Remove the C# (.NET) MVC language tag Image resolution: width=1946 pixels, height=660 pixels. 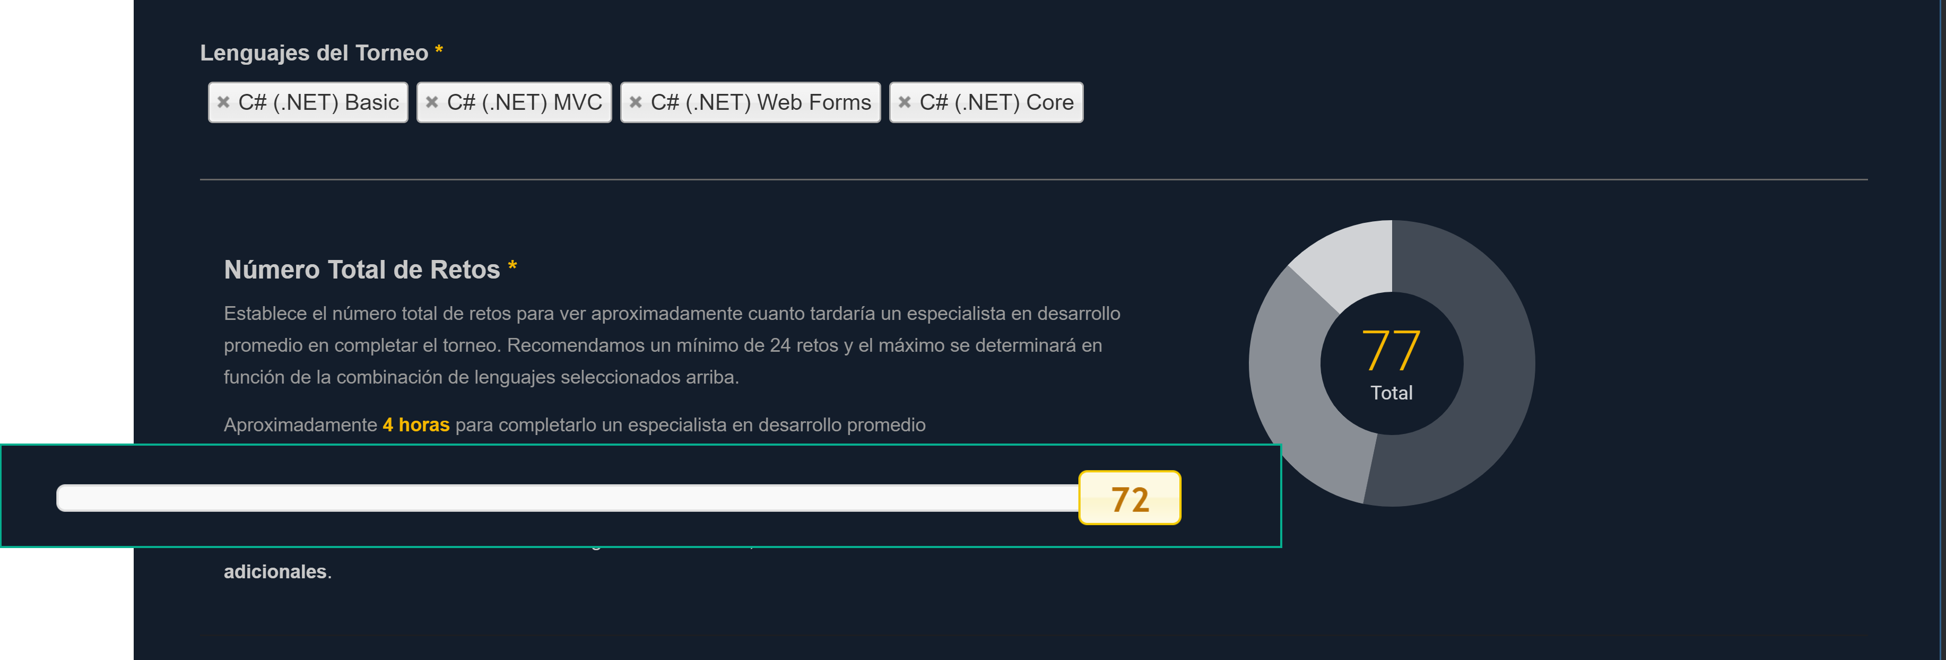click(x=432, y=102)
